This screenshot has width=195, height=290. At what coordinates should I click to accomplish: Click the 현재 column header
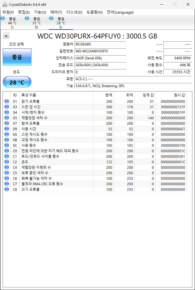click(103, 95)
